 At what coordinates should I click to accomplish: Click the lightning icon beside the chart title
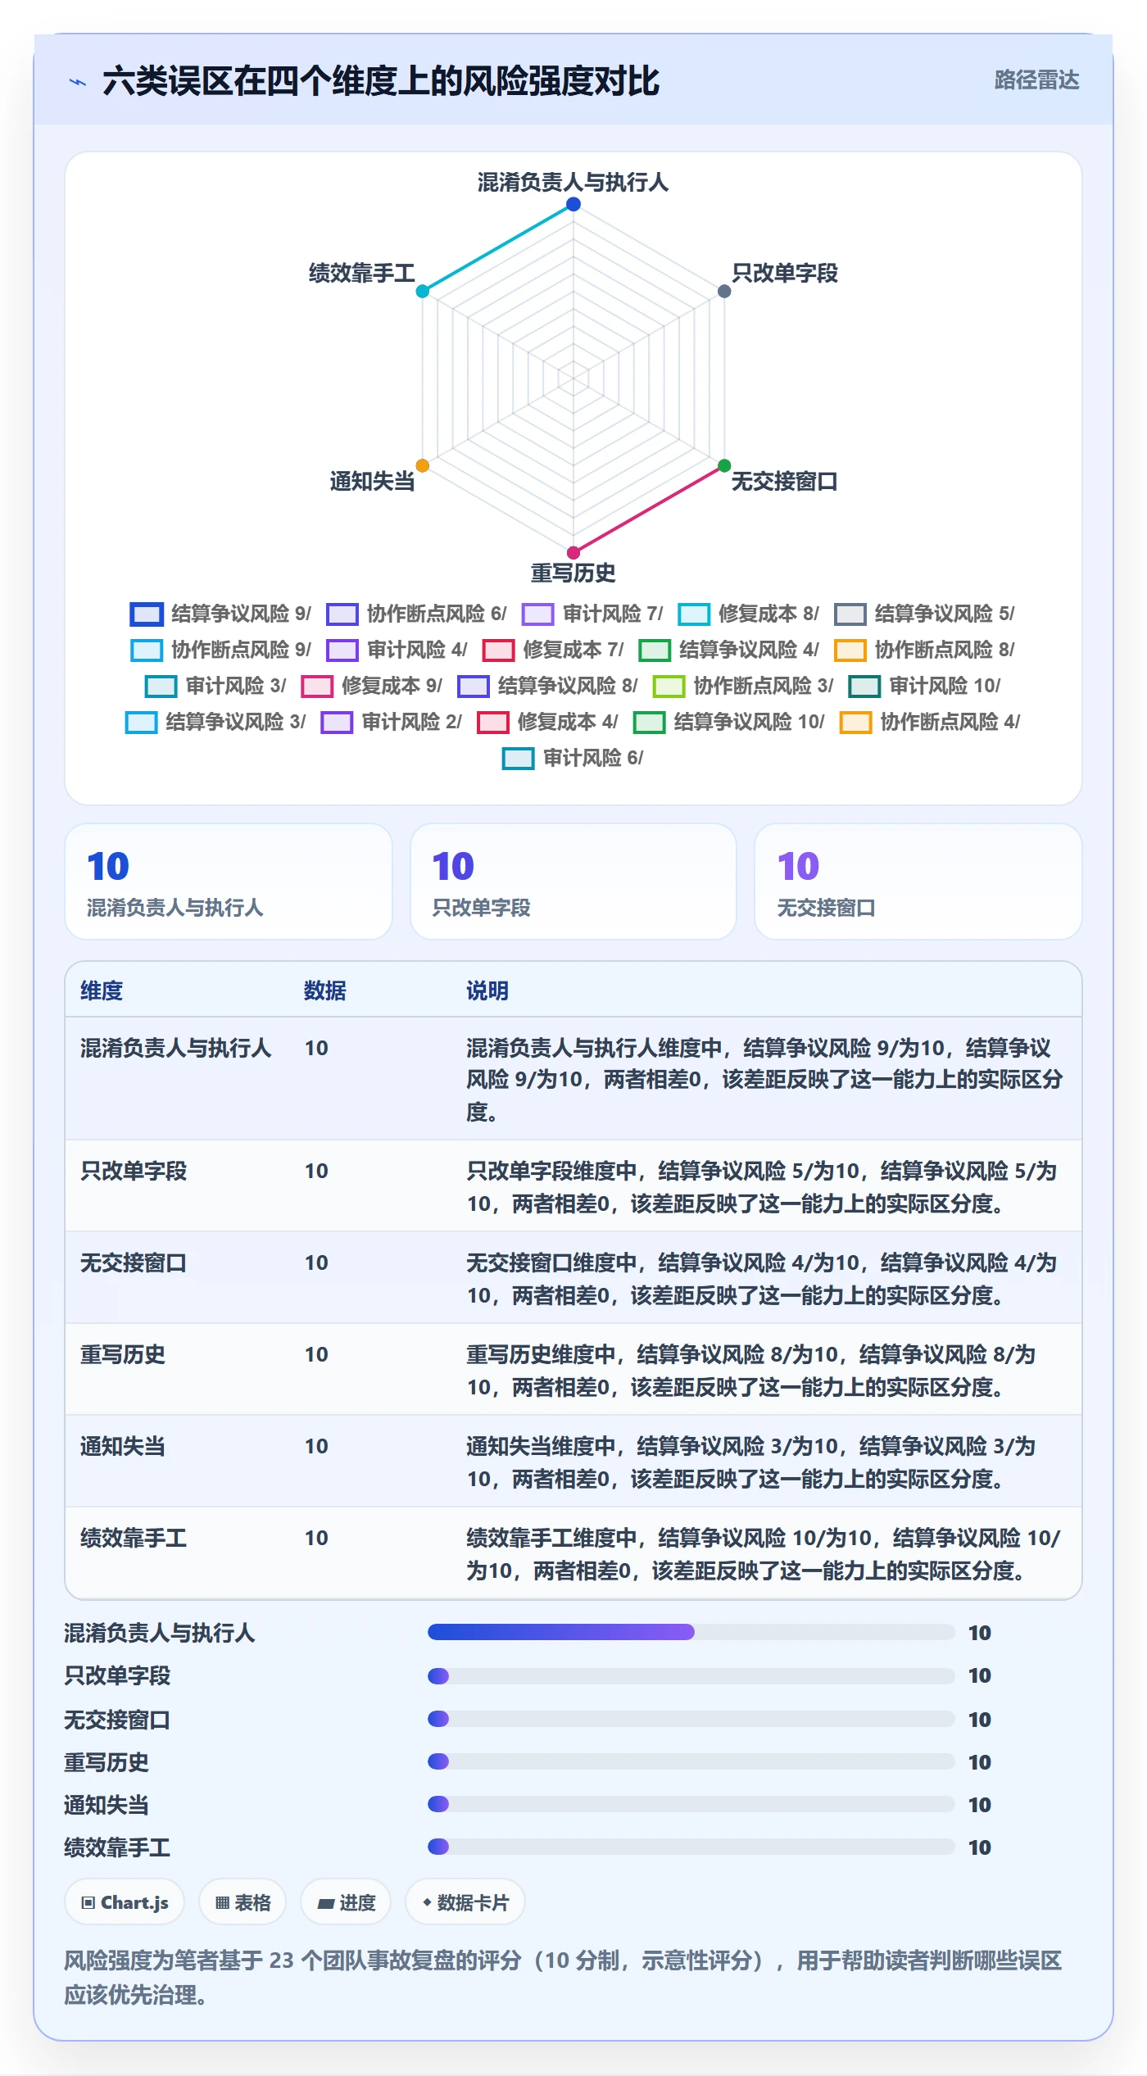coord(78,82)
